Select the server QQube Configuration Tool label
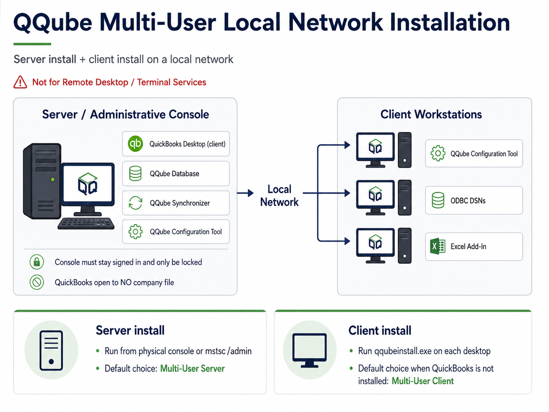 186,231
